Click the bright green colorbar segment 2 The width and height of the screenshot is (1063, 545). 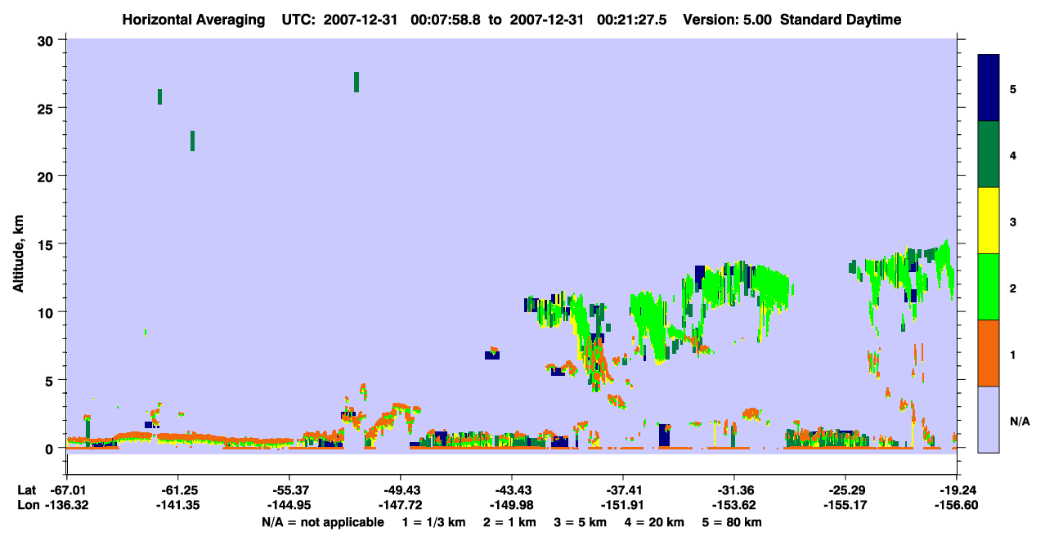point(989,287)
